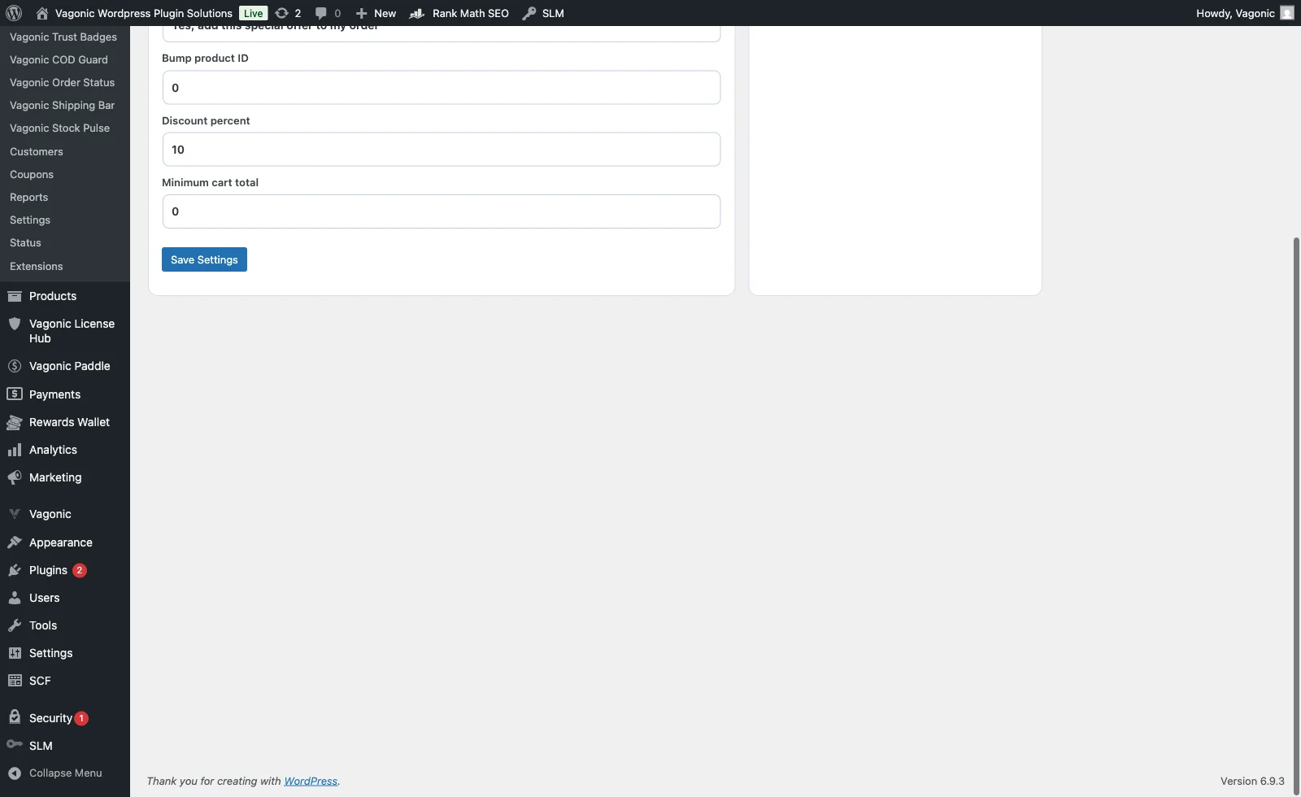Click the Rewards Wallet menu label
The width and height of the screenshot is (1301, 797).
click(x=69, y=422)
